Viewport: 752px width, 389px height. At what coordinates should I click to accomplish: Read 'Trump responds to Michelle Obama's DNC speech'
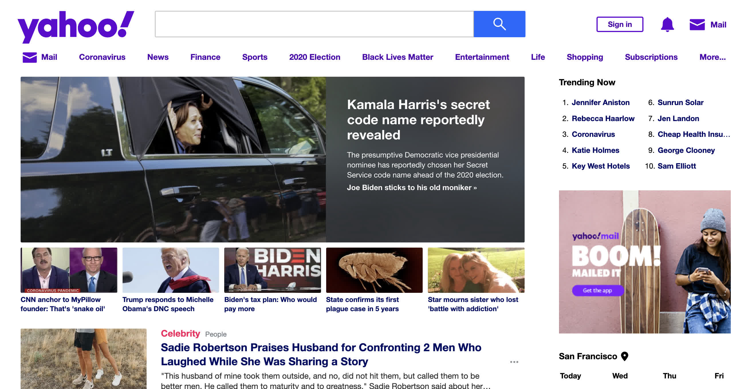(168, 304)
